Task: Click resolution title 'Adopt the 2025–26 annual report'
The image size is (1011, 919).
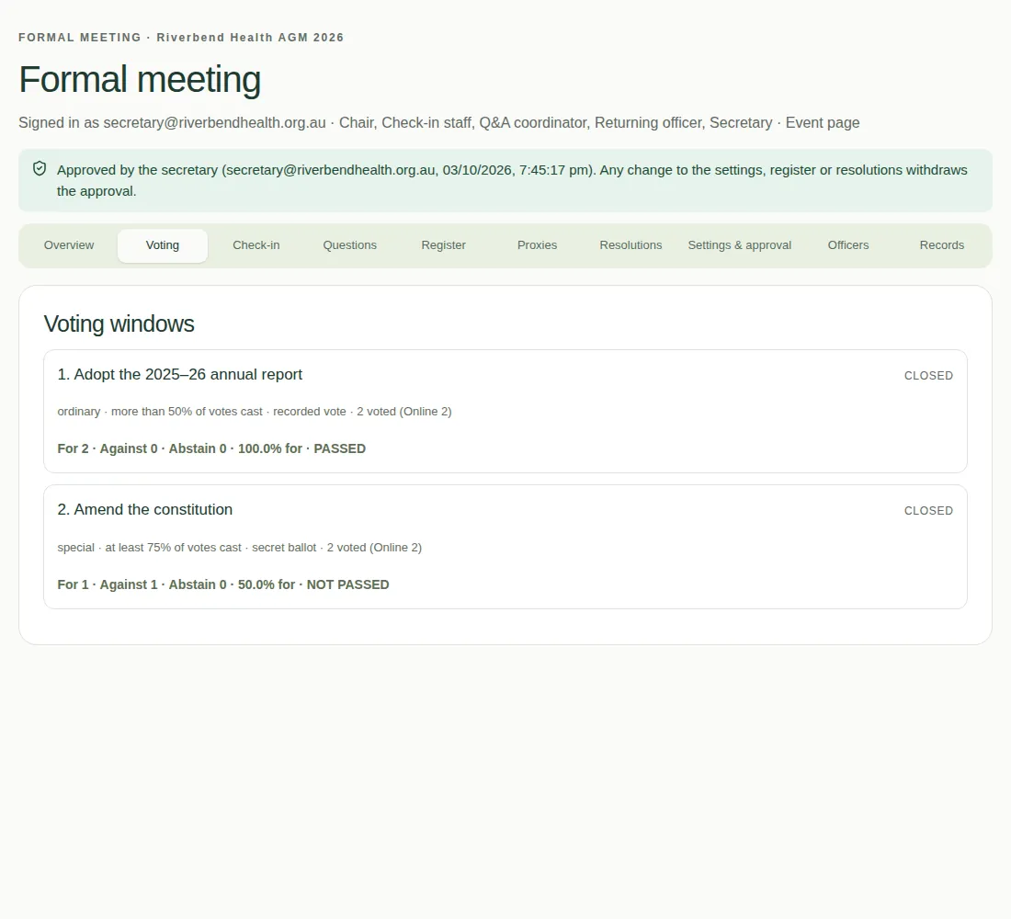Action: click(x=180, y=375)
